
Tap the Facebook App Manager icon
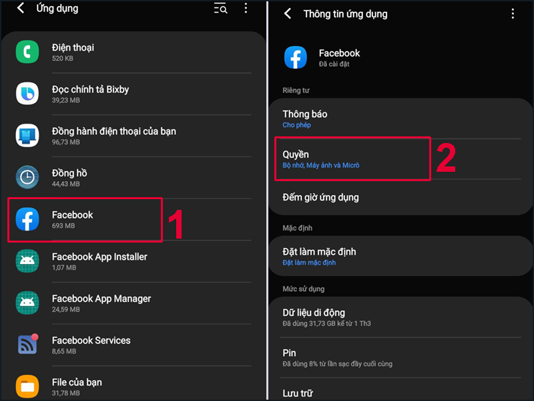click(x=27, y=303)
